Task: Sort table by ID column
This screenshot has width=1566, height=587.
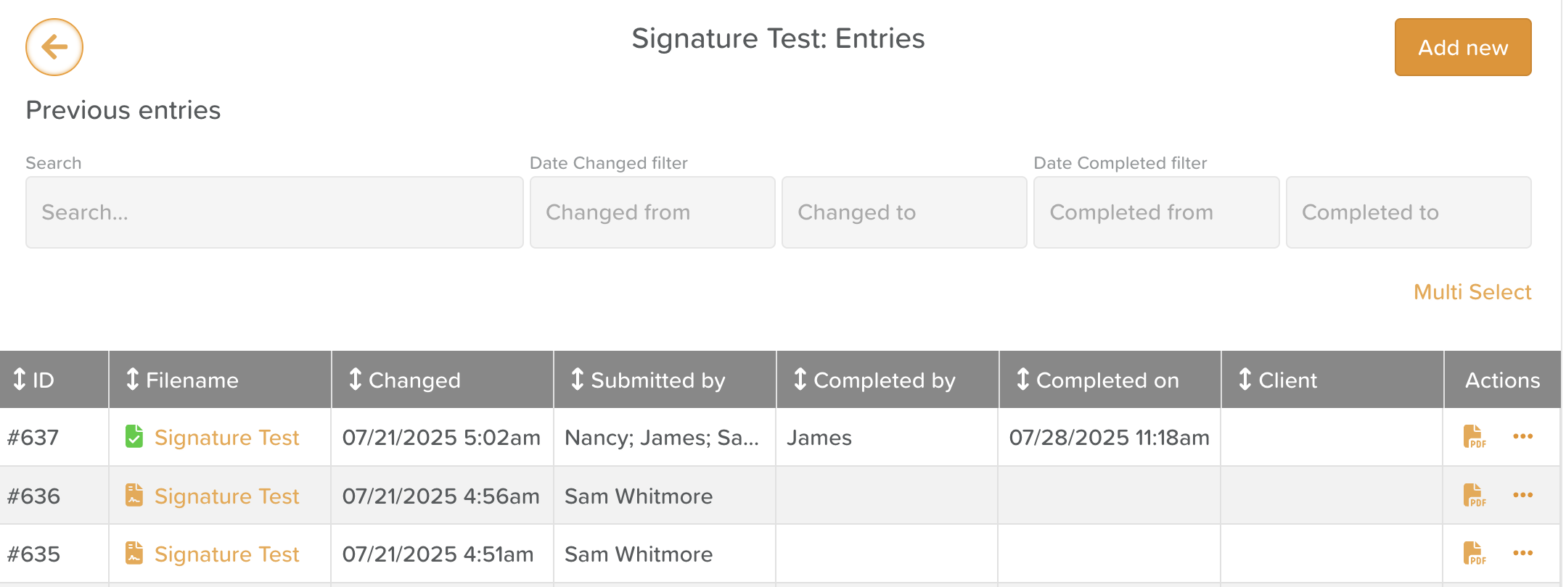Action: point(33,380)
